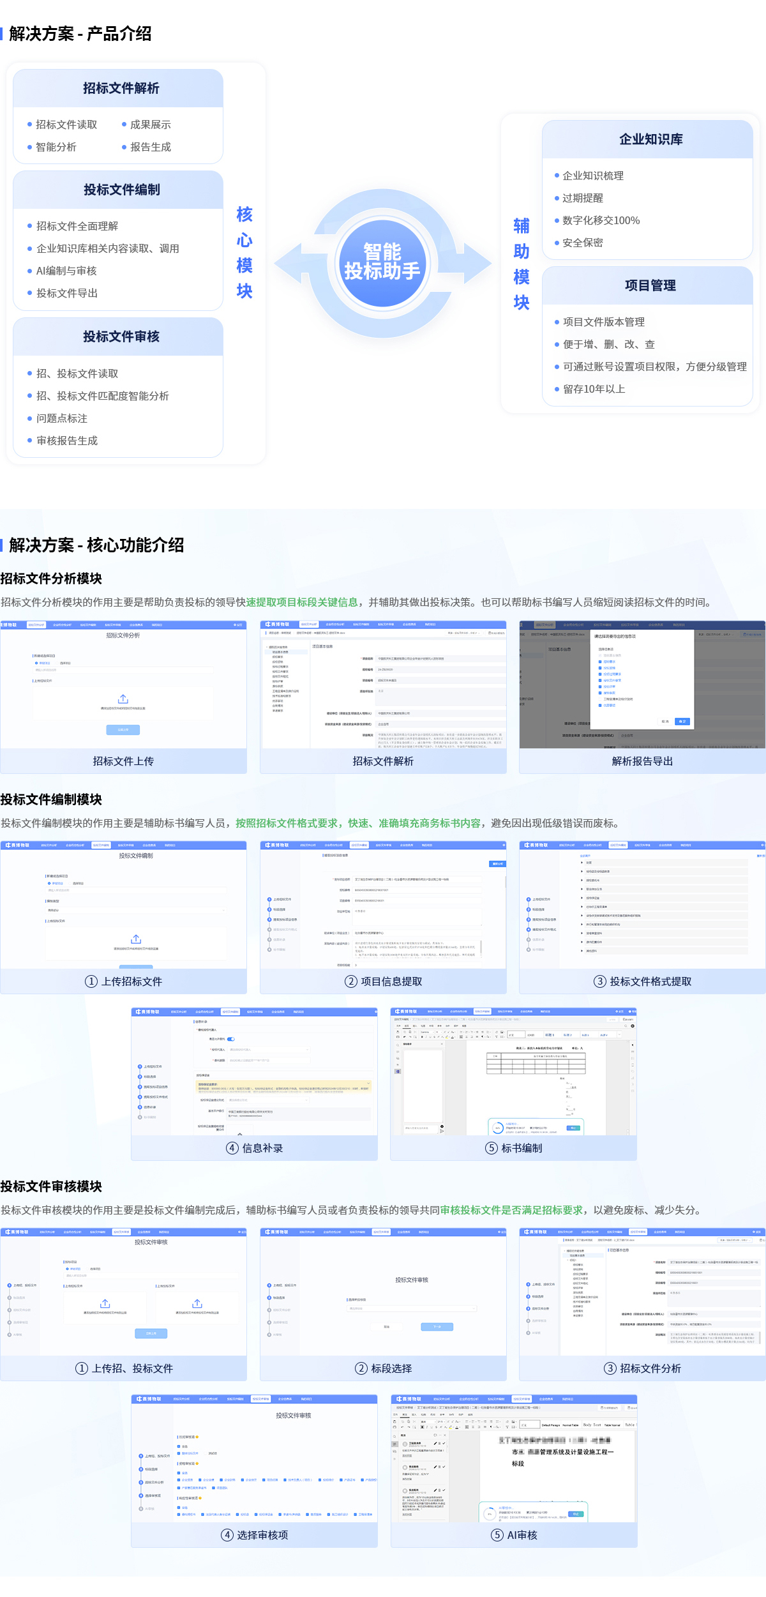Screen dimensions: 766x1597
Task: Expand the first collapsed row in 投标文件格式提取 list
Action: click(582, 862)
